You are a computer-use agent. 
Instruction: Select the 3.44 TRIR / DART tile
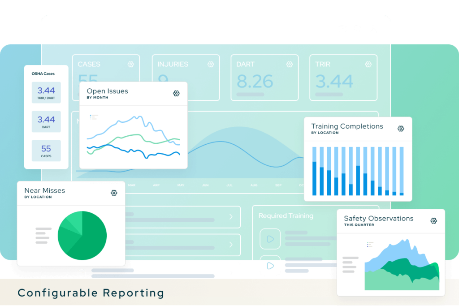click(46, 93)
